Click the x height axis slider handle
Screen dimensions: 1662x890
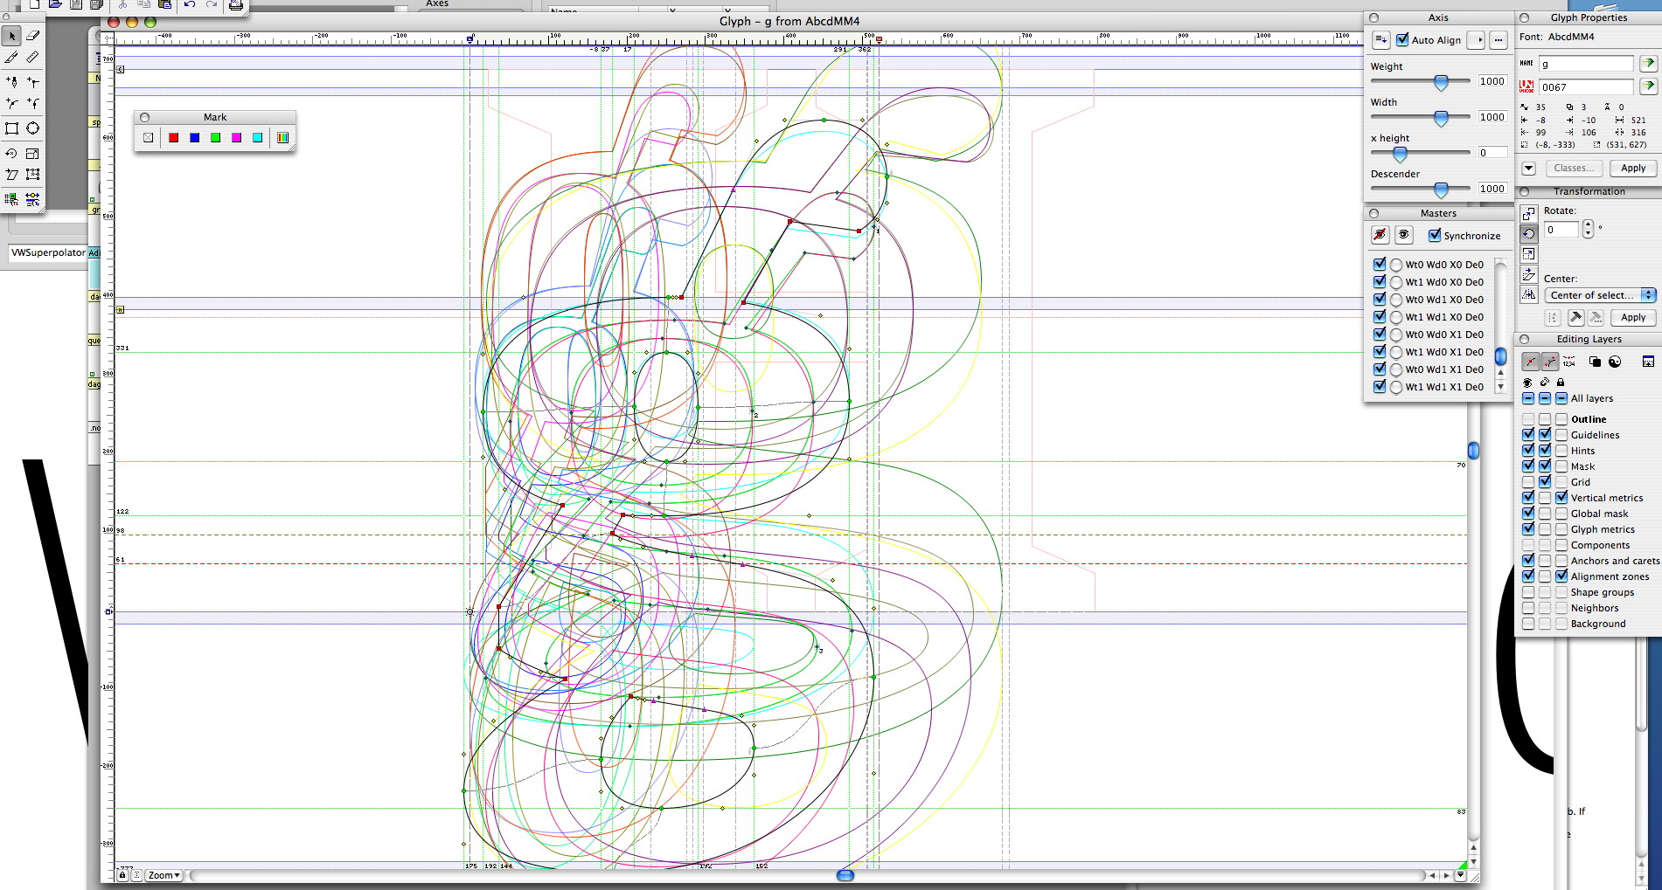(x=1400, y=154)
